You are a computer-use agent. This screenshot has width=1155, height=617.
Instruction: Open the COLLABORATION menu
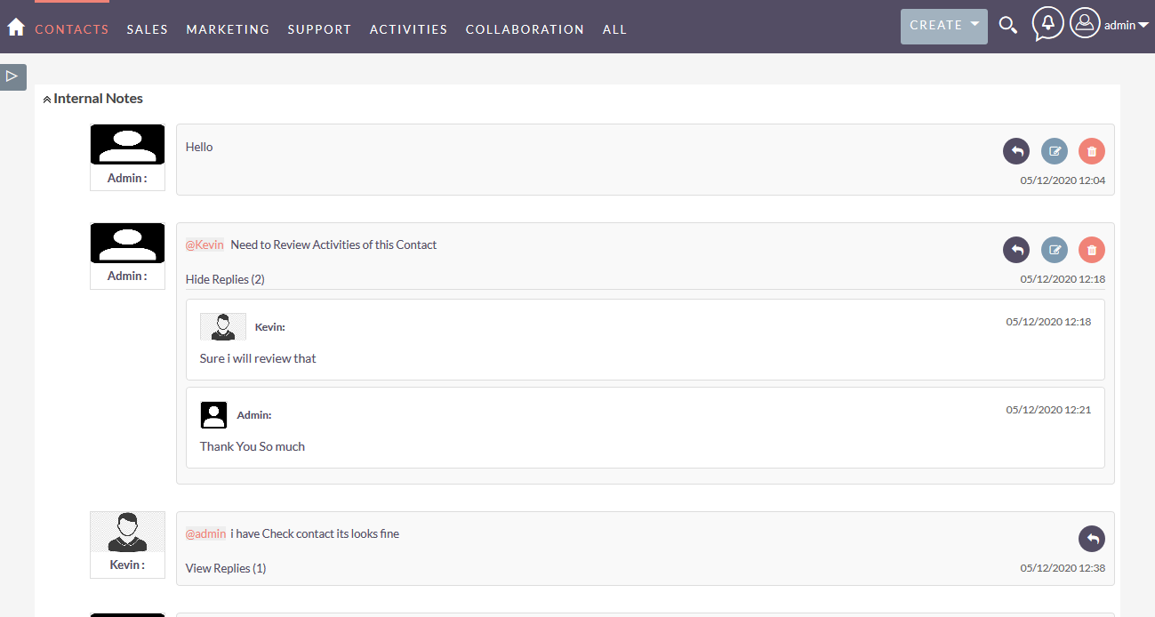click(x=525, y=29)
